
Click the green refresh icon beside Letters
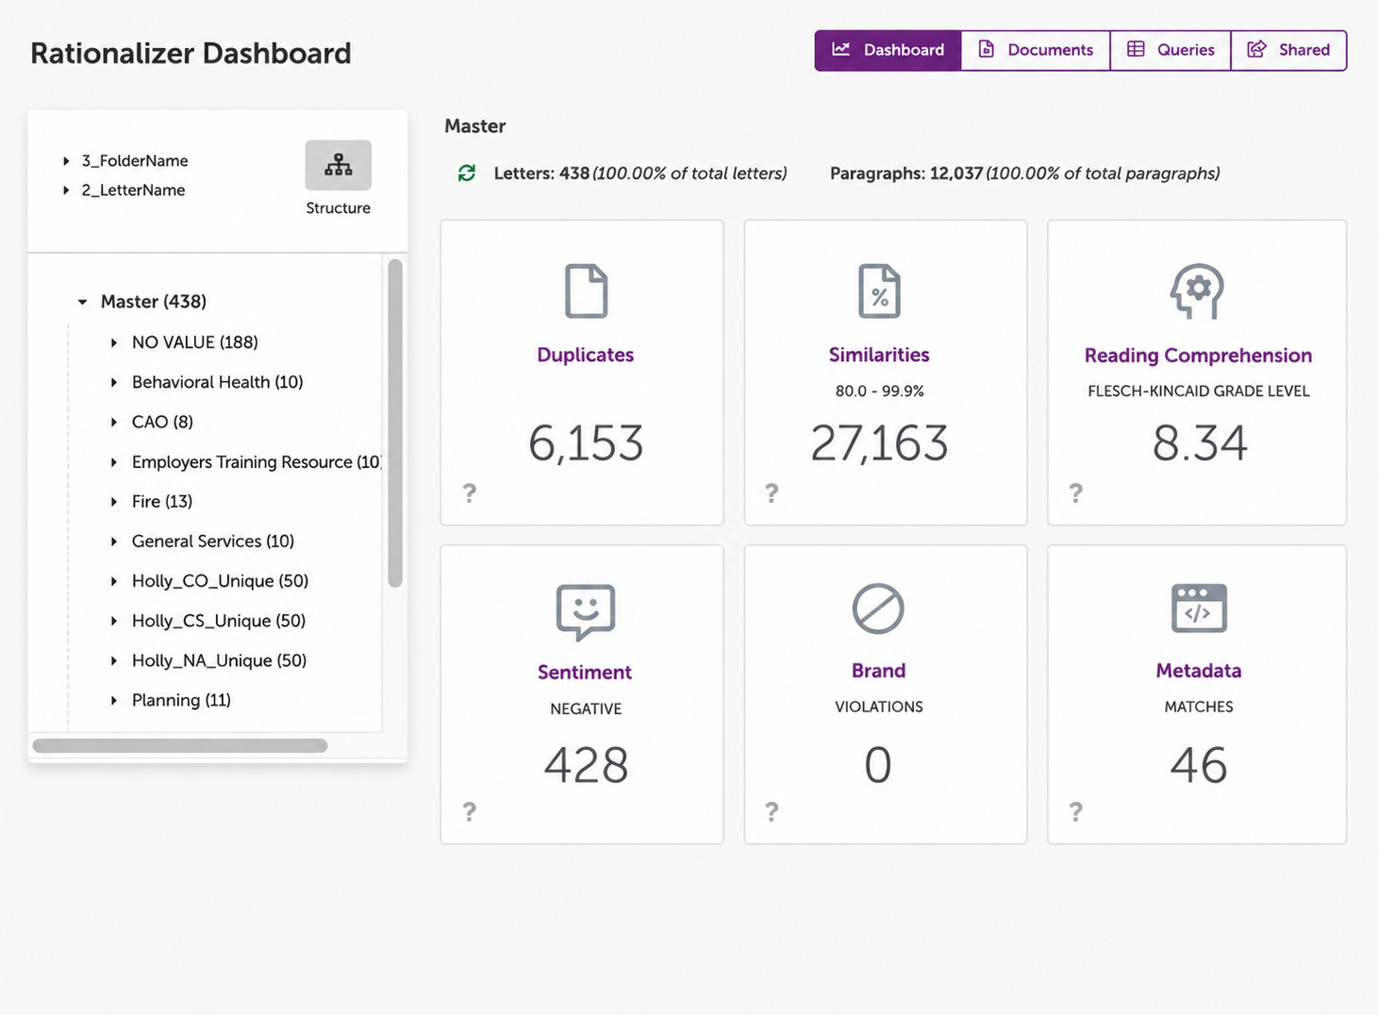point(467,174)
